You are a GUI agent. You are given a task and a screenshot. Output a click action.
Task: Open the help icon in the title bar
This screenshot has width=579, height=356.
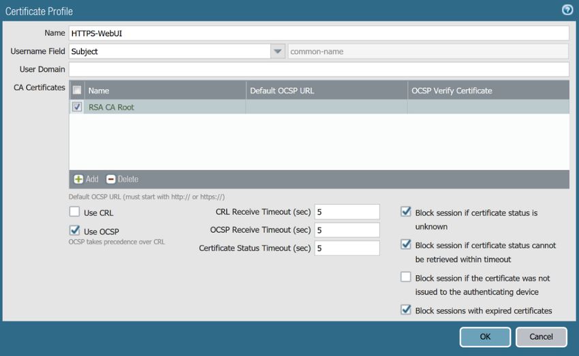click(x=567, y=10)
